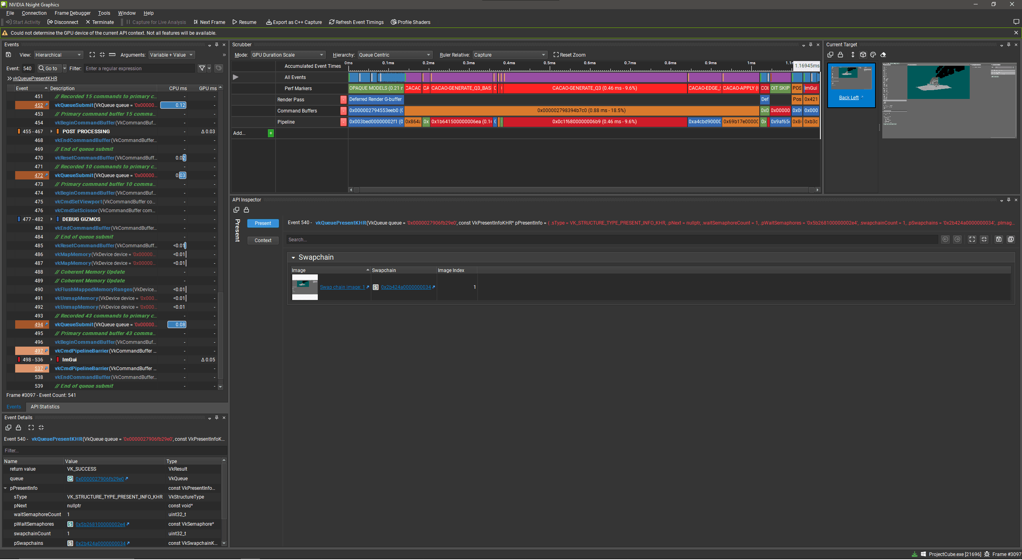Click the flip vertical arrows icon
The image size is (1022, 560).
pyautogui.click(x=853, y=55)
